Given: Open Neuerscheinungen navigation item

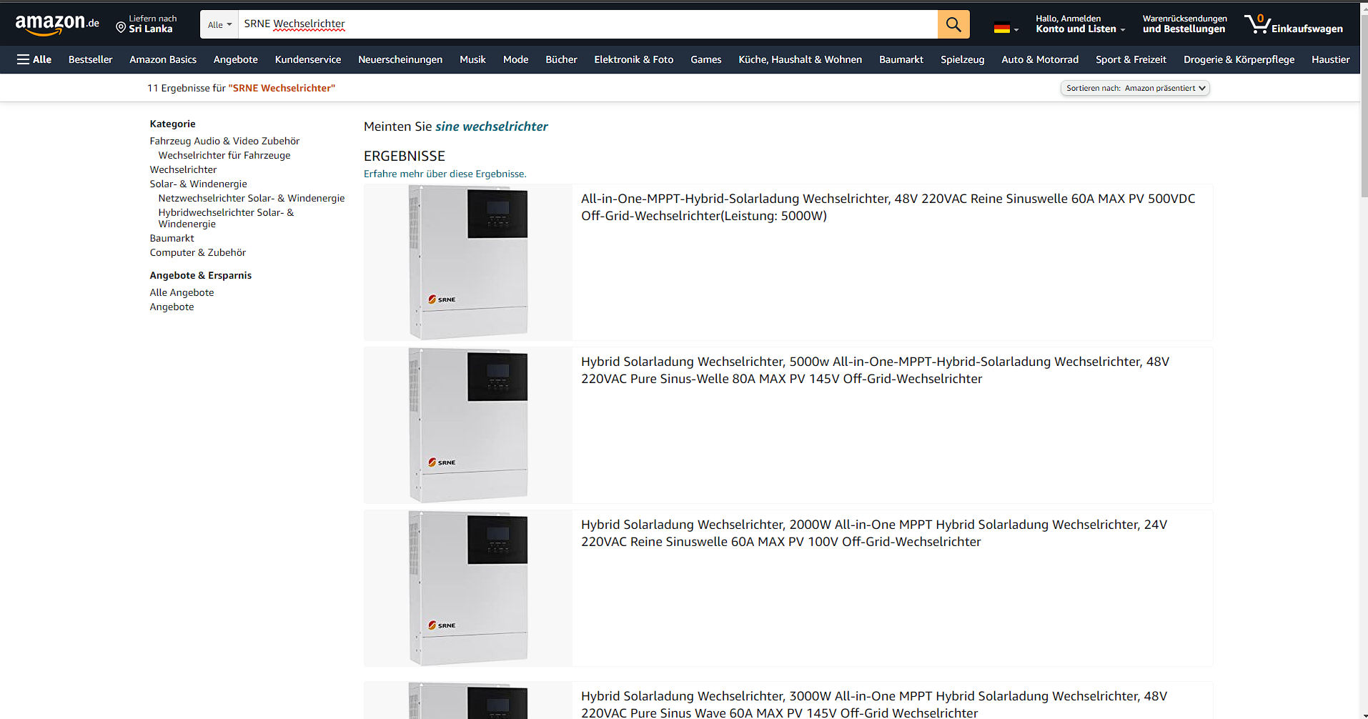Looking at the screenshot, I should click(x=400, y=59).
